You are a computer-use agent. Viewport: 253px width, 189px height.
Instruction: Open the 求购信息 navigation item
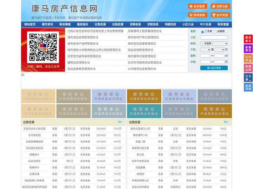[135, 24]
